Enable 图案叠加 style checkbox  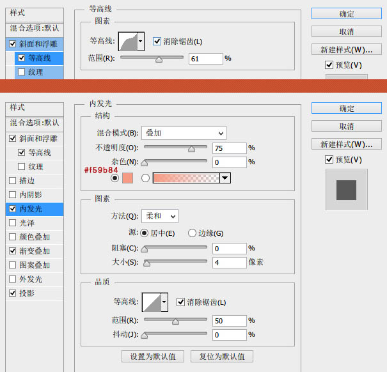12,265
